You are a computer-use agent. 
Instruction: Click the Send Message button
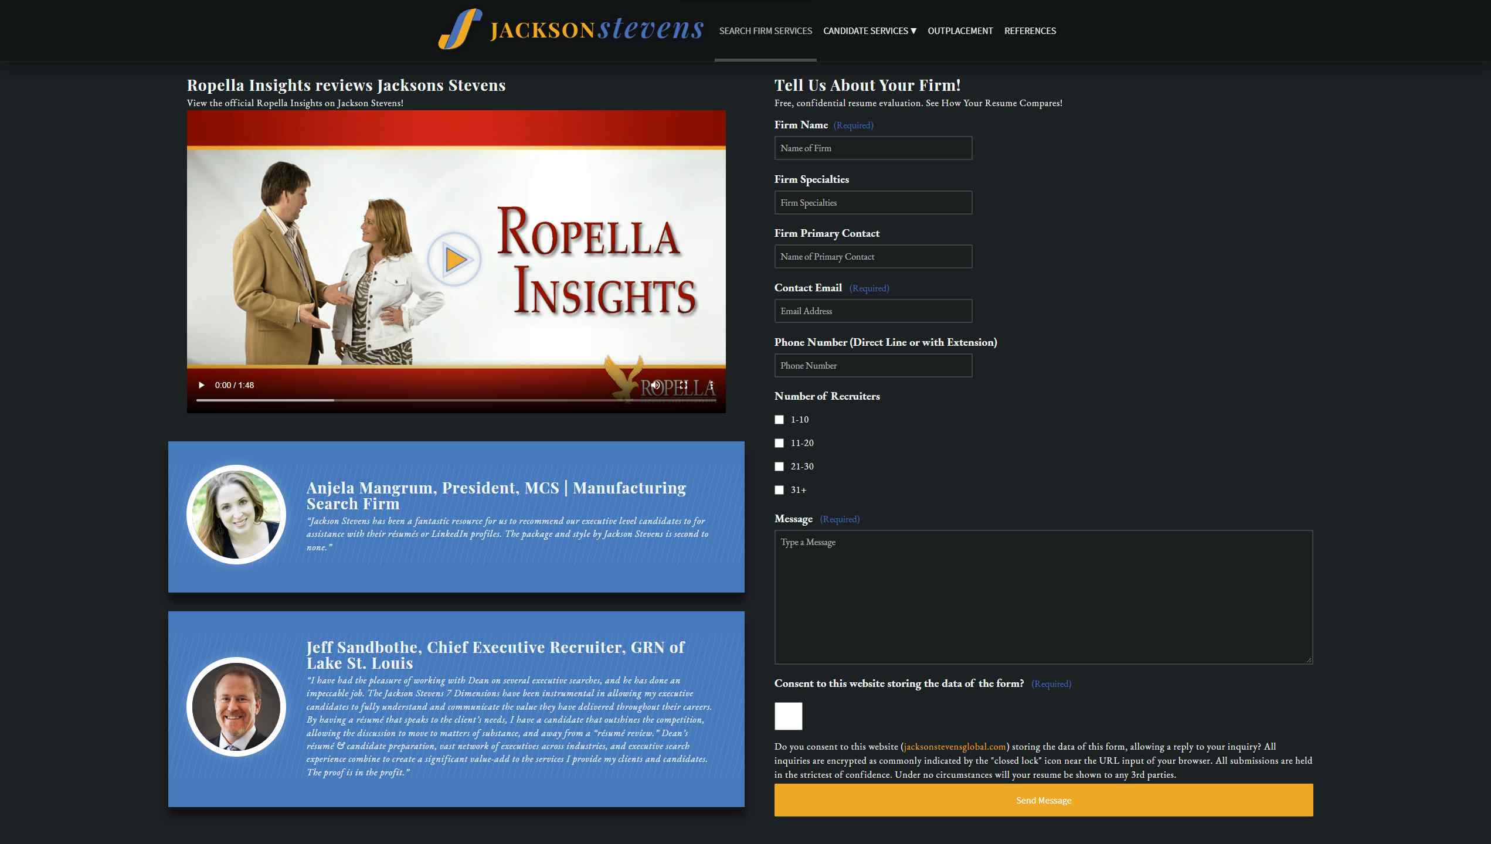click(1043, 800)
